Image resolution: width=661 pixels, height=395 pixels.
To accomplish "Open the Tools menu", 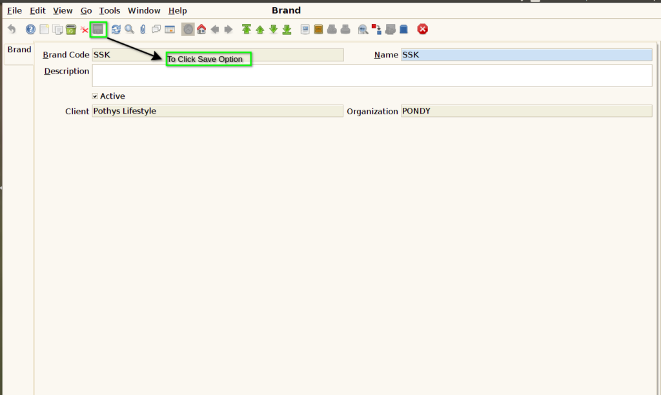I will [x=110, y=10].
